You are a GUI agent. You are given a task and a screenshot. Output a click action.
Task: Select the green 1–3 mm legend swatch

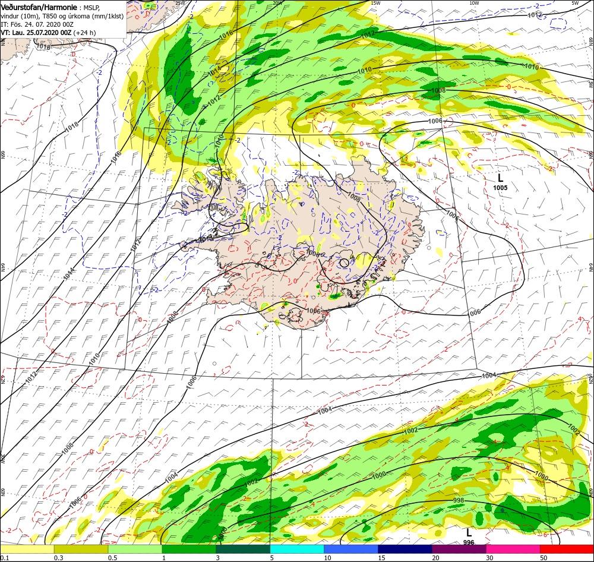[x=189, y=549]
